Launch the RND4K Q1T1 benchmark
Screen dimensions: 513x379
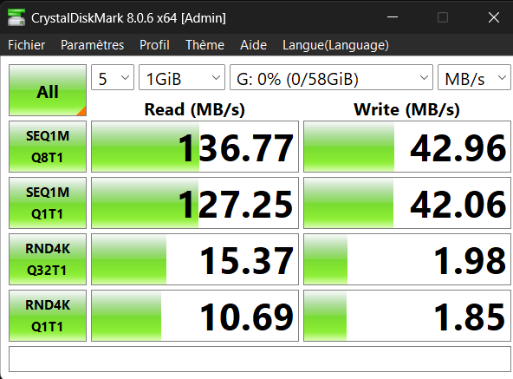click(48, 316)
